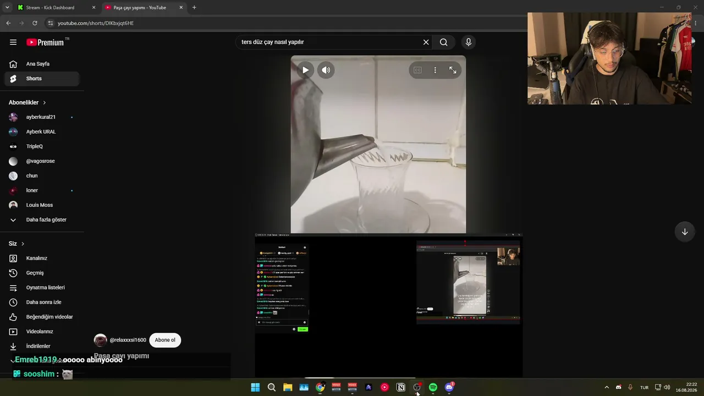Subscribe with the Abone ol button

pos(165,340)
